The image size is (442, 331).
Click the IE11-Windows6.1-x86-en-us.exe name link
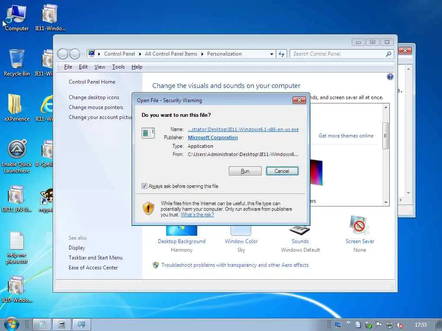click(x=243, y=129)
